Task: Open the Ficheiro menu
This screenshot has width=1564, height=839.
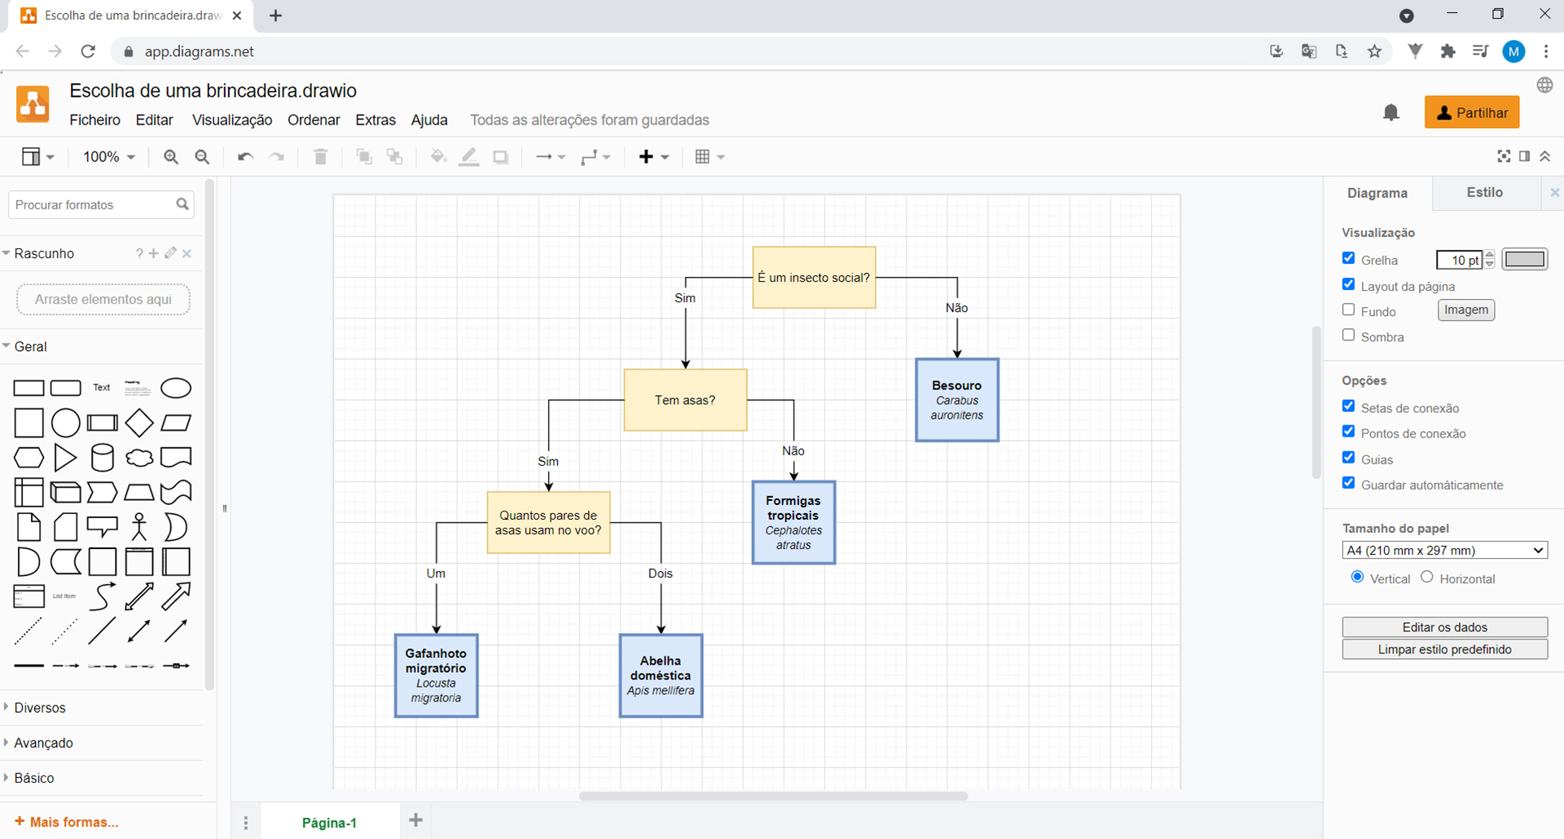Action: pyautogui.click(x=94, y=120)
